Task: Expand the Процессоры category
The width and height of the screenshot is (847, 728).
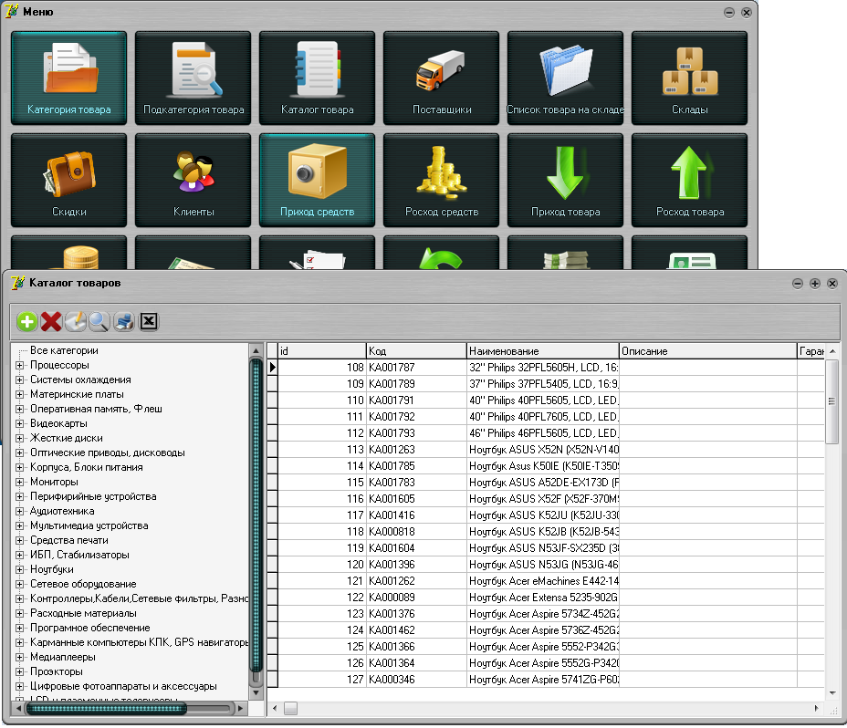Action: (x=20, y=366)
